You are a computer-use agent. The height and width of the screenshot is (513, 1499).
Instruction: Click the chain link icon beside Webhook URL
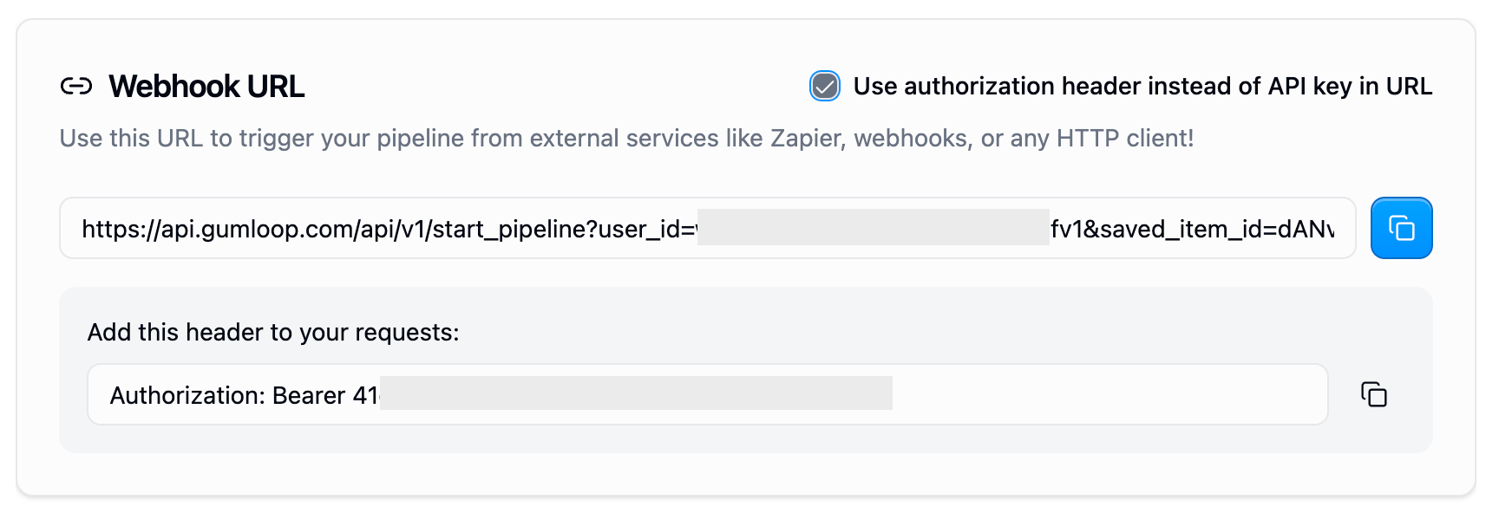[76, 86]
